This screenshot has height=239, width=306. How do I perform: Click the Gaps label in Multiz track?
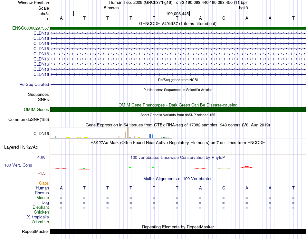click(x=44, y=183)
